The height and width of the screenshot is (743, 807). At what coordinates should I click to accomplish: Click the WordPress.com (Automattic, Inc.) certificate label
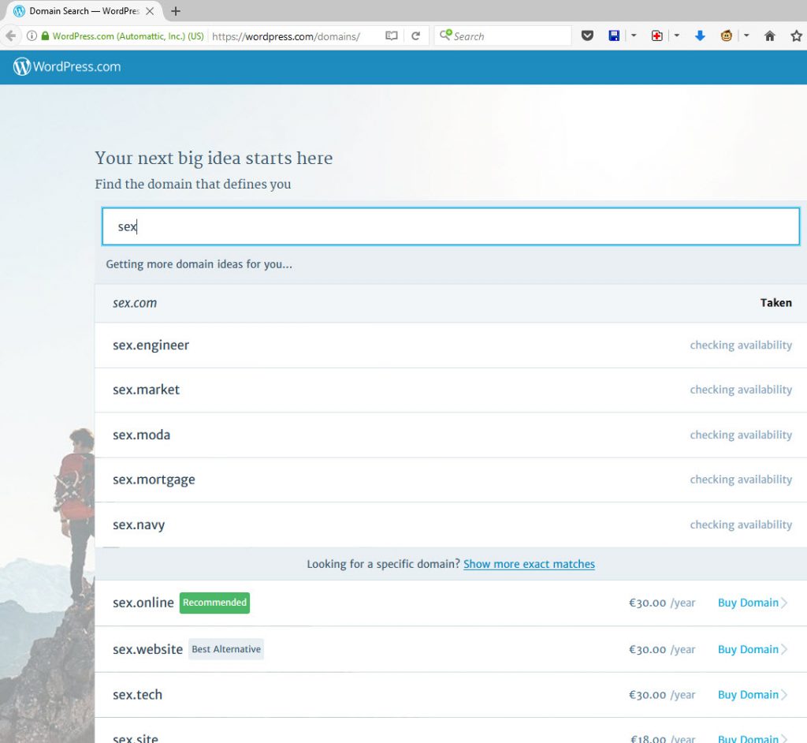point(128,36)
